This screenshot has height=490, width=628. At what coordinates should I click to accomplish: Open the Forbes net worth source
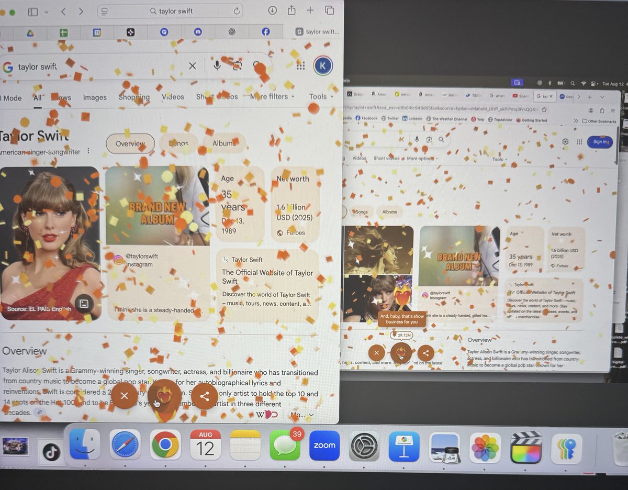(x=291, y=232)
